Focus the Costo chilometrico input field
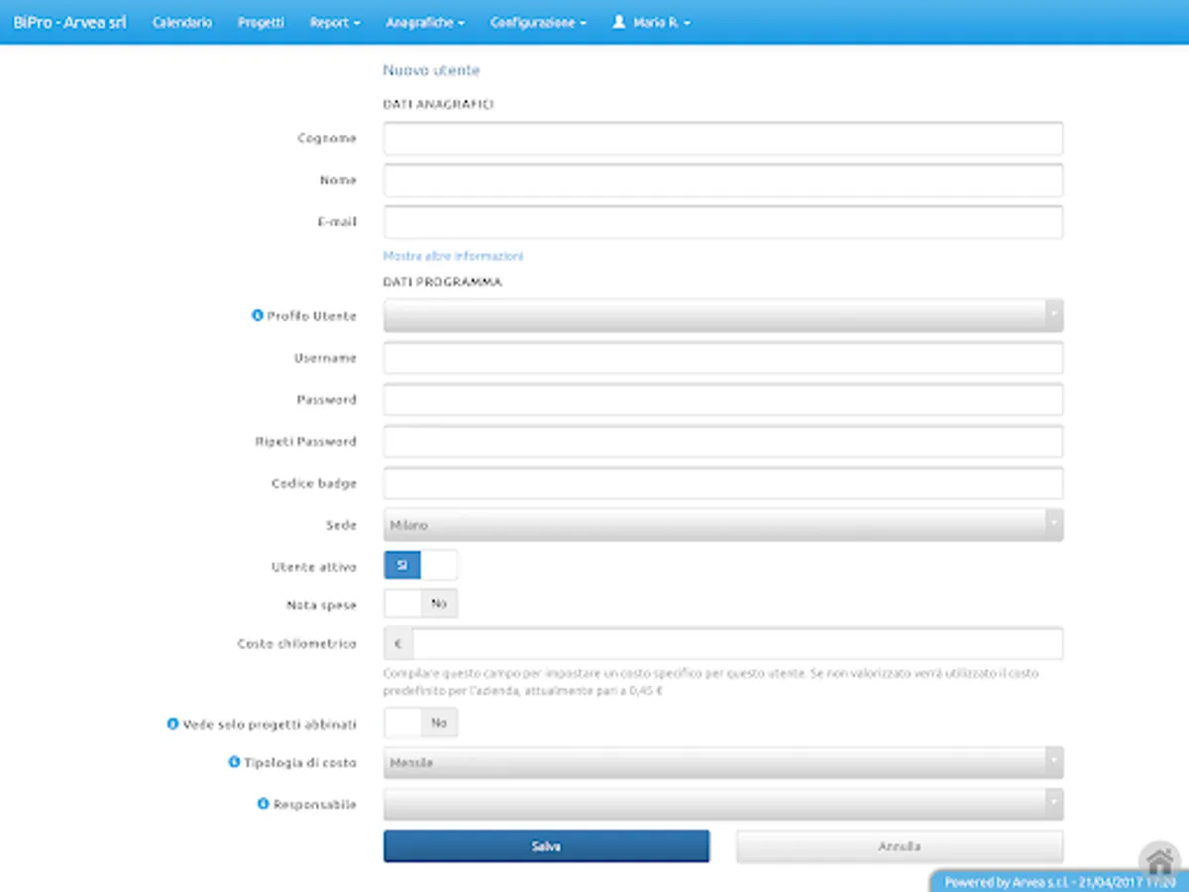This screenshot has width=1189, height=892. pyautogui.click(x=738, y=643)
